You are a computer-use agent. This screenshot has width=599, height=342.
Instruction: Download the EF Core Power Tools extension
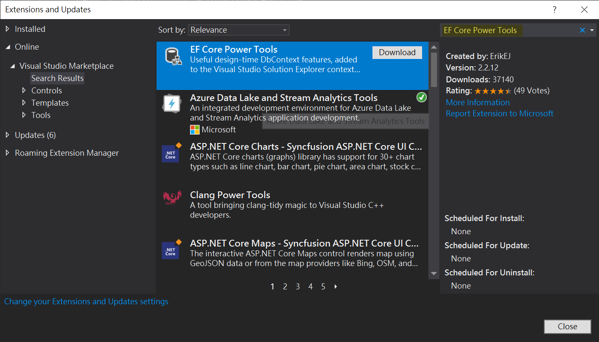click(397, 52)
